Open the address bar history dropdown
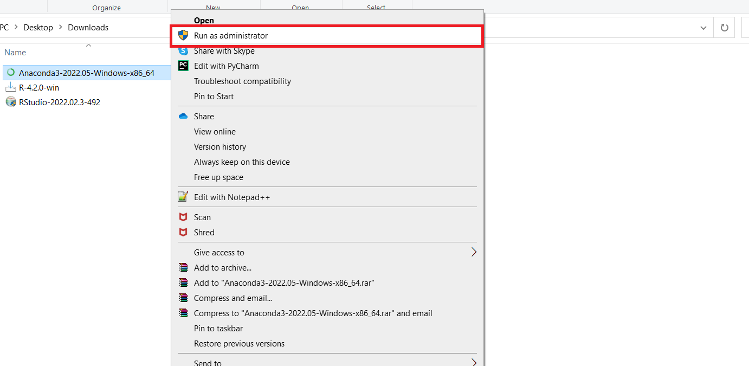 (703, 28)
